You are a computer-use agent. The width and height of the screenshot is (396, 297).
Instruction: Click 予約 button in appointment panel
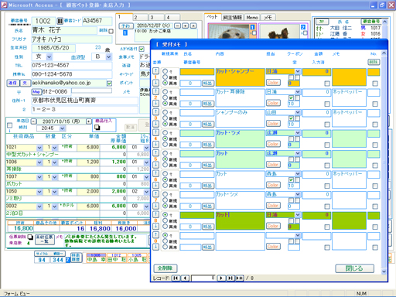tap(126, 26)
